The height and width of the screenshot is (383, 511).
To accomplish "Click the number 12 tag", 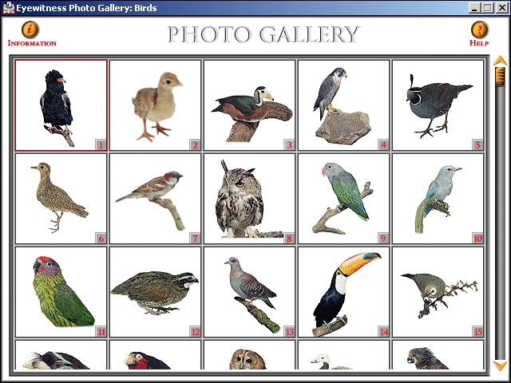I will (195, 332).
